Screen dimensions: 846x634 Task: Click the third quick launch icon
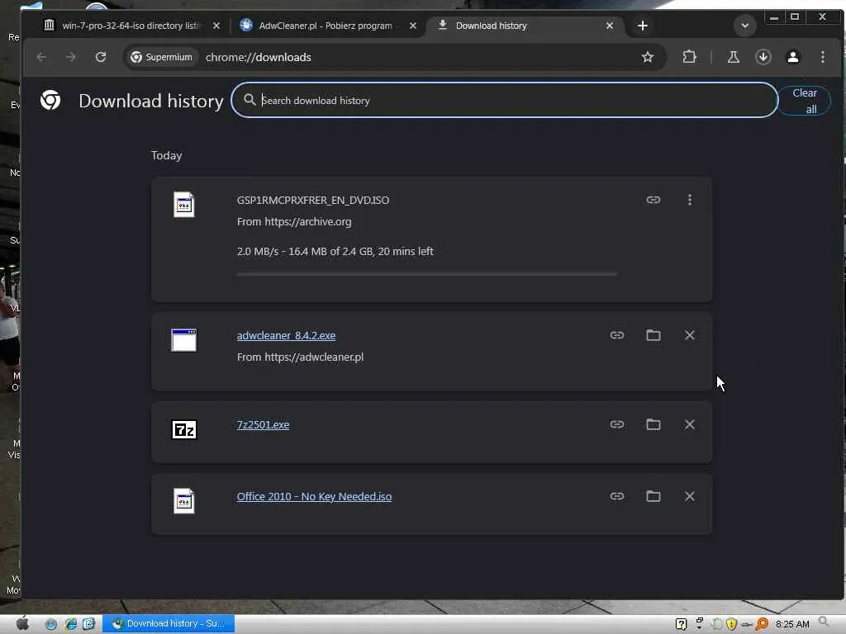click(89, 624)
